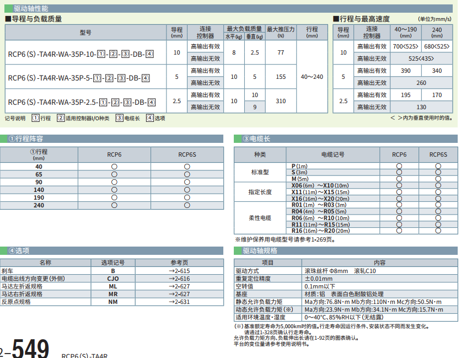
Task: Click the 700<525> speed value
Action: tap(406, 46)
